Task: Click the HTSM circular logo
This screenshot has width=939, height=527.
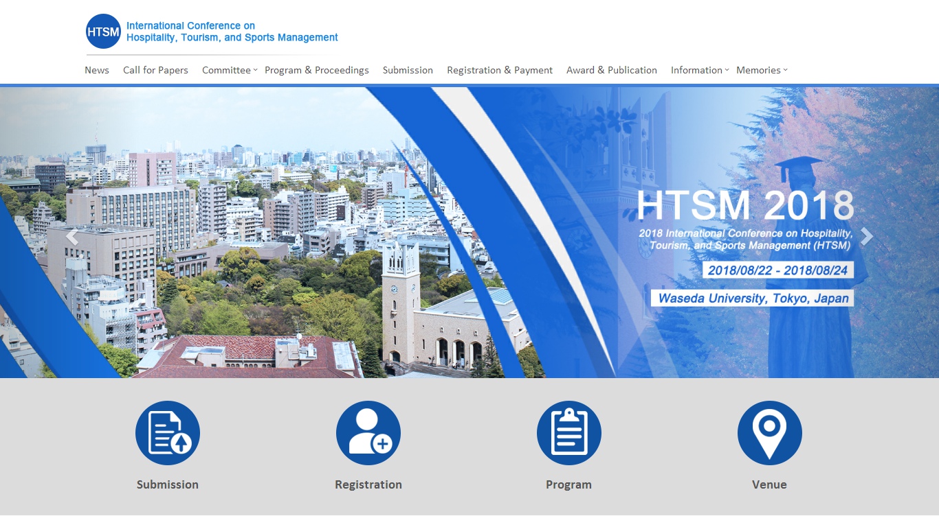Action: (103, 32)
